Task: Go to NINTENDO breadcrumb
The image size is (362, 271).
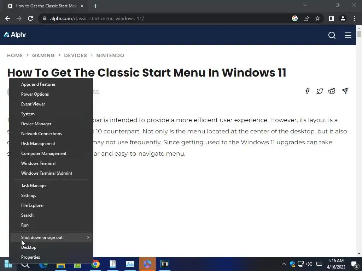Action: 110,55
